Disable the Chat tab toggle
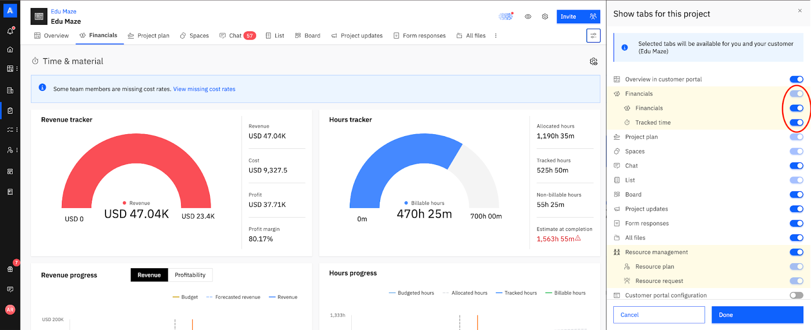 (796, 166)
